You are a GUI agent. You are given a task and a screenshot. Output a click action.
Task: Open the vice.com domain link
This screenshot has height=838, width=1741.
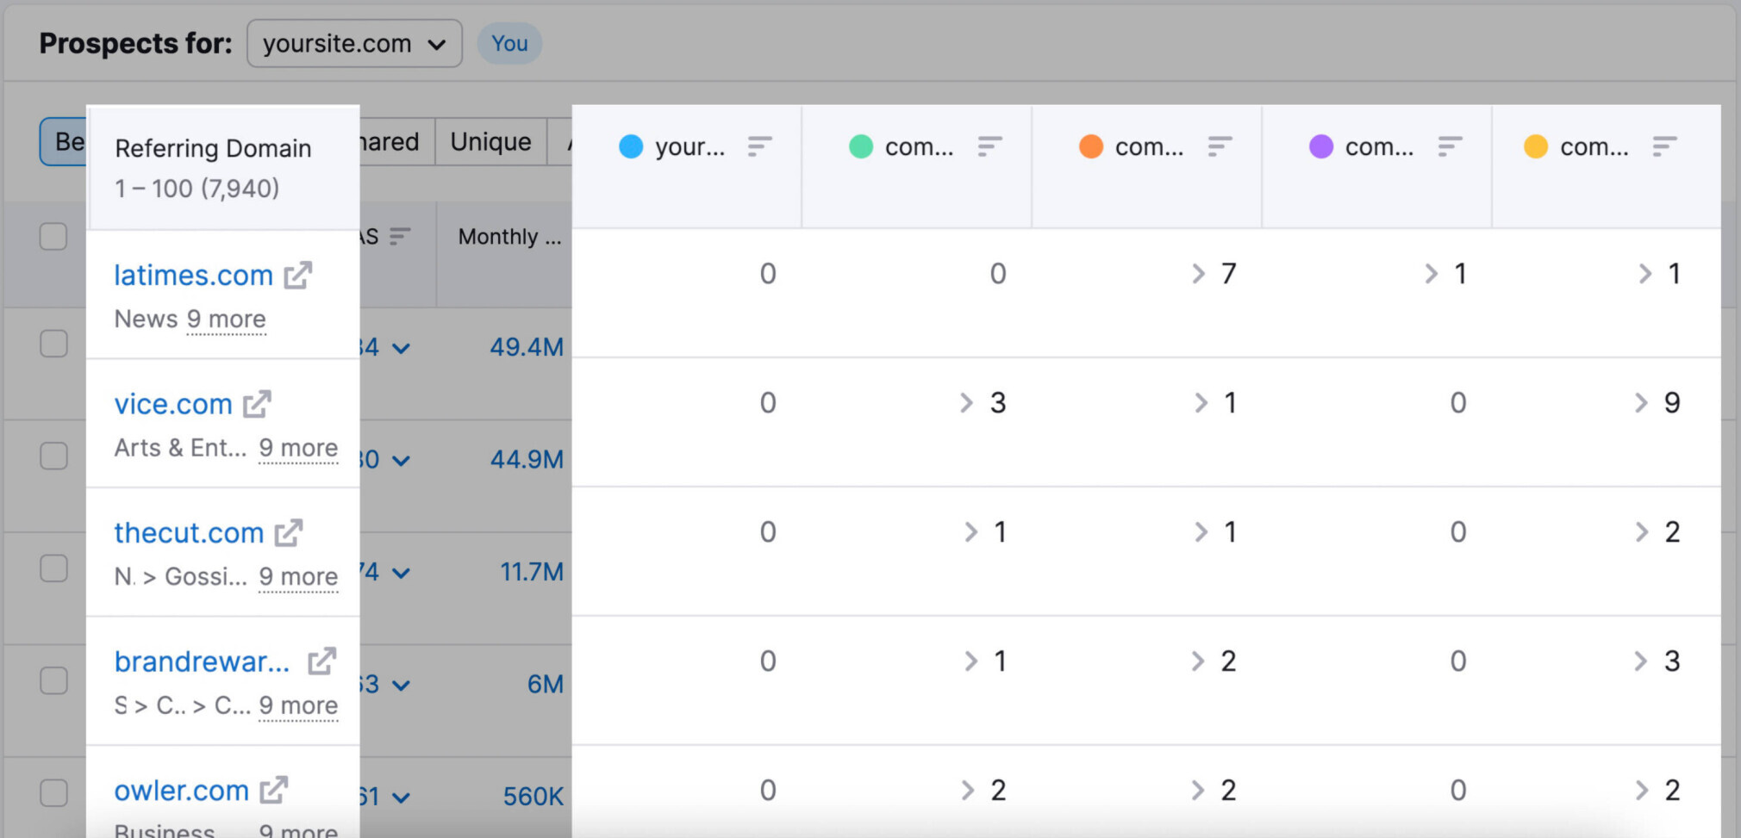(x=173, y=404)
